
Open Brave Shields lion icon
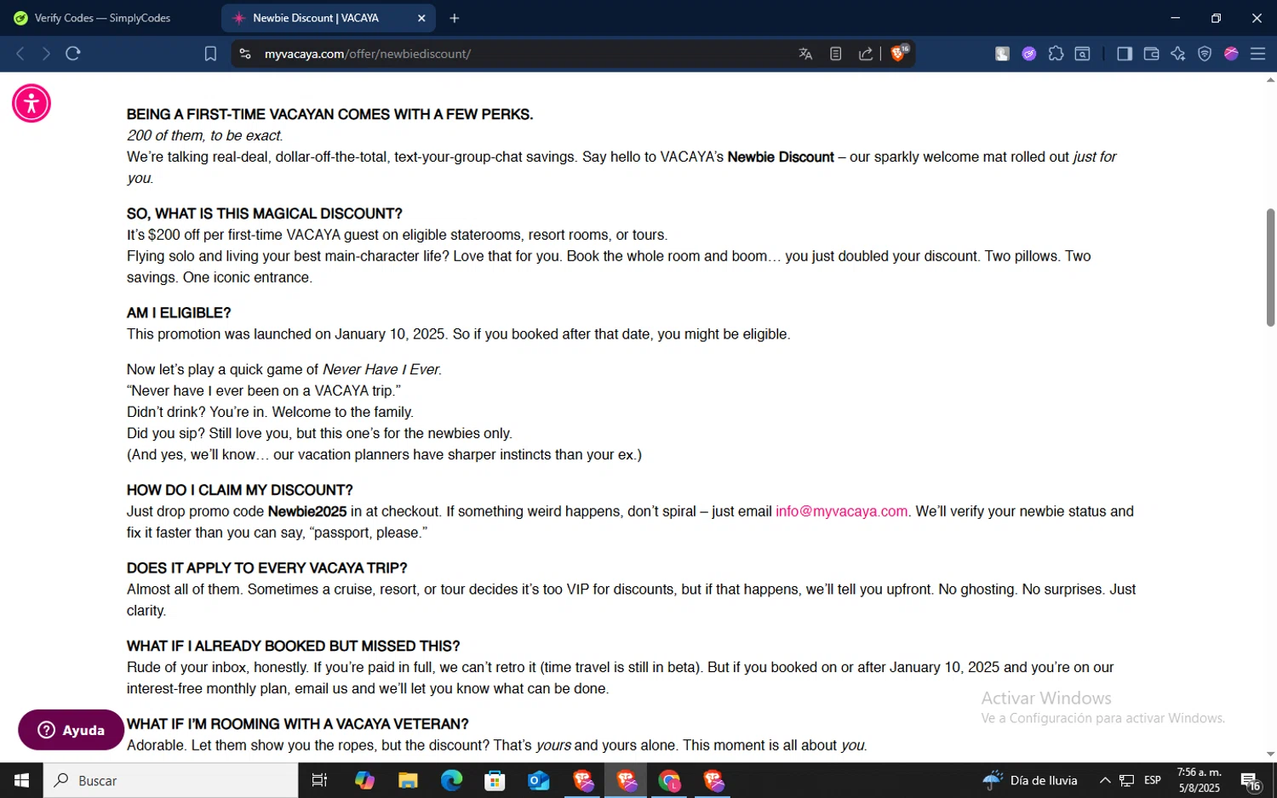pyautogui.click(x=899, y=53)
